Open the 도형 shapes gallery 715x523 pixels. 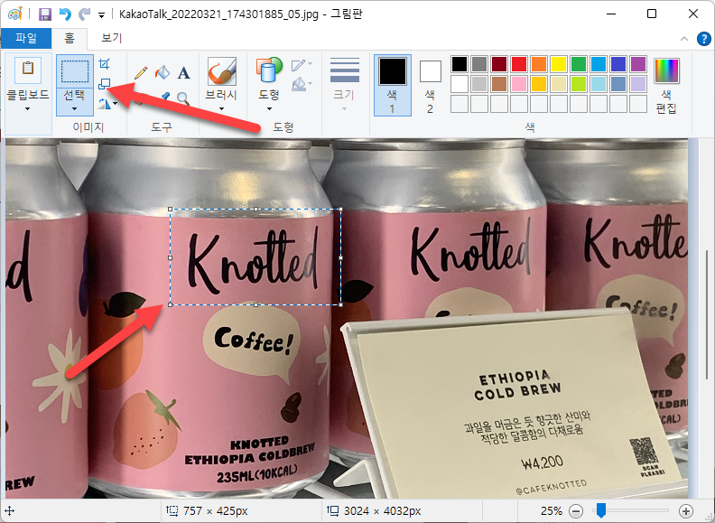[x=269, y=71]
